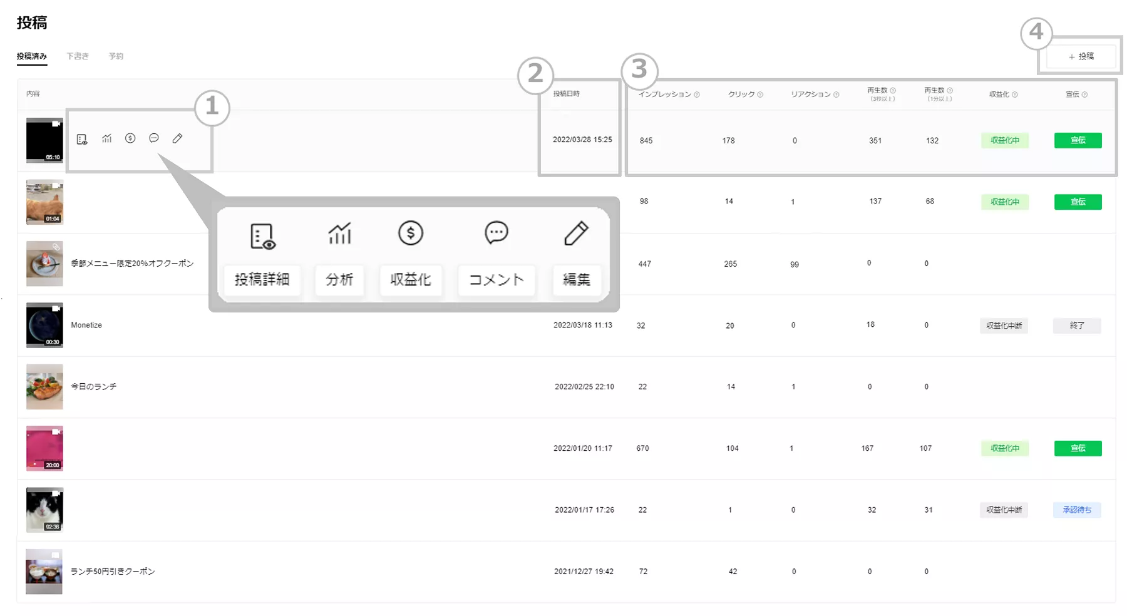
Task: Click 宣伝 button for the 2022/01/20 11:17 post
Action: 1078,448
